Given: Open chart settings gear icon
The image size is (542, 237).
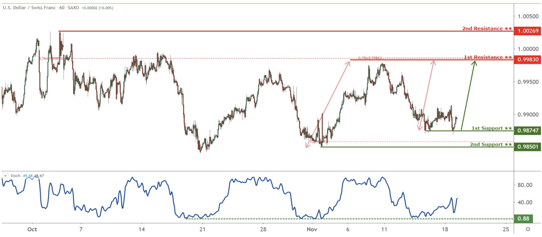Looking at the screenshot, I should (528, 229).
